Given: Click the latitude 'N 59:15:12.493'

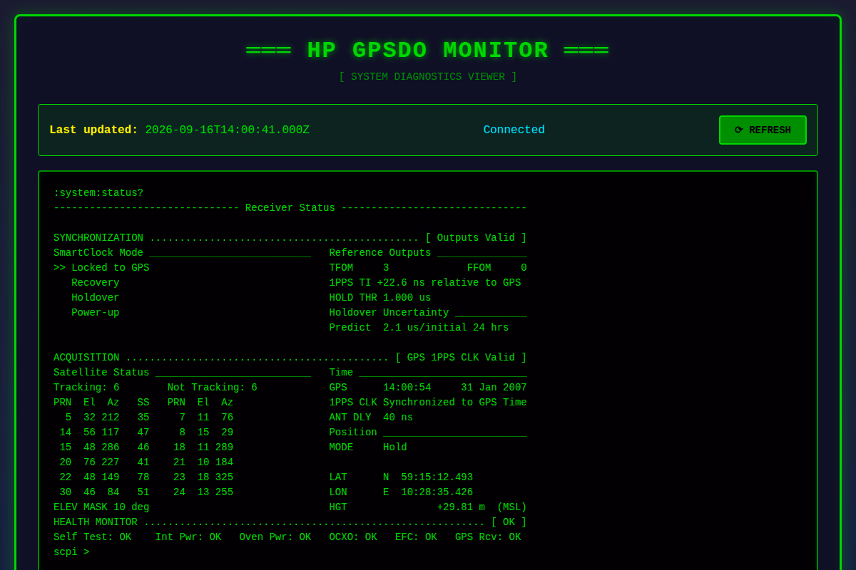Looking at the screenshot, I should click(428, 477).
